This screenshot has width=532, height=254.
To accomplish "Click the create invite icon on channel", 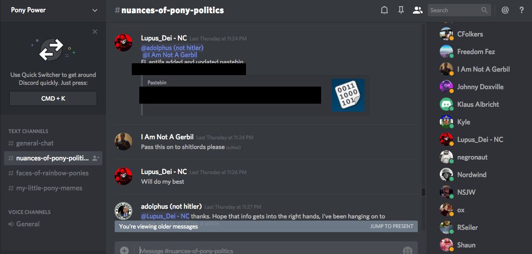I will click(96, 158).
